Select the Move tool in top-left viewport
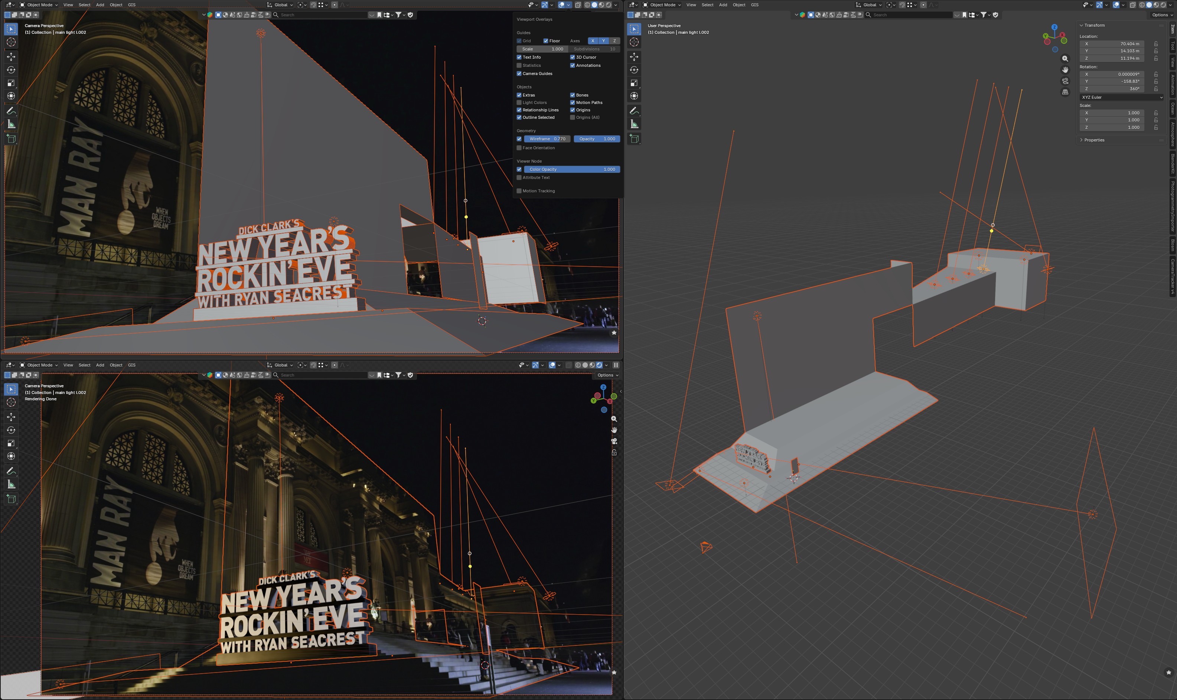This screenshot has height=700, width=1177. (11, 56)
